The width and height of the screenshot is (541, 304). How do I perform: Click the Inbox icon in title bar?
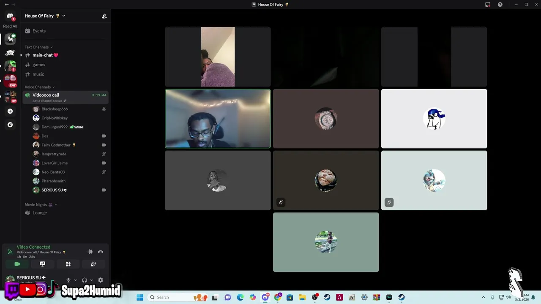click(x=488, y=5)
